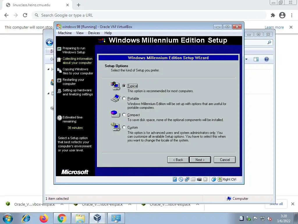Open the View menu in VirtualBox
The image size is (298, 224).
80,33
